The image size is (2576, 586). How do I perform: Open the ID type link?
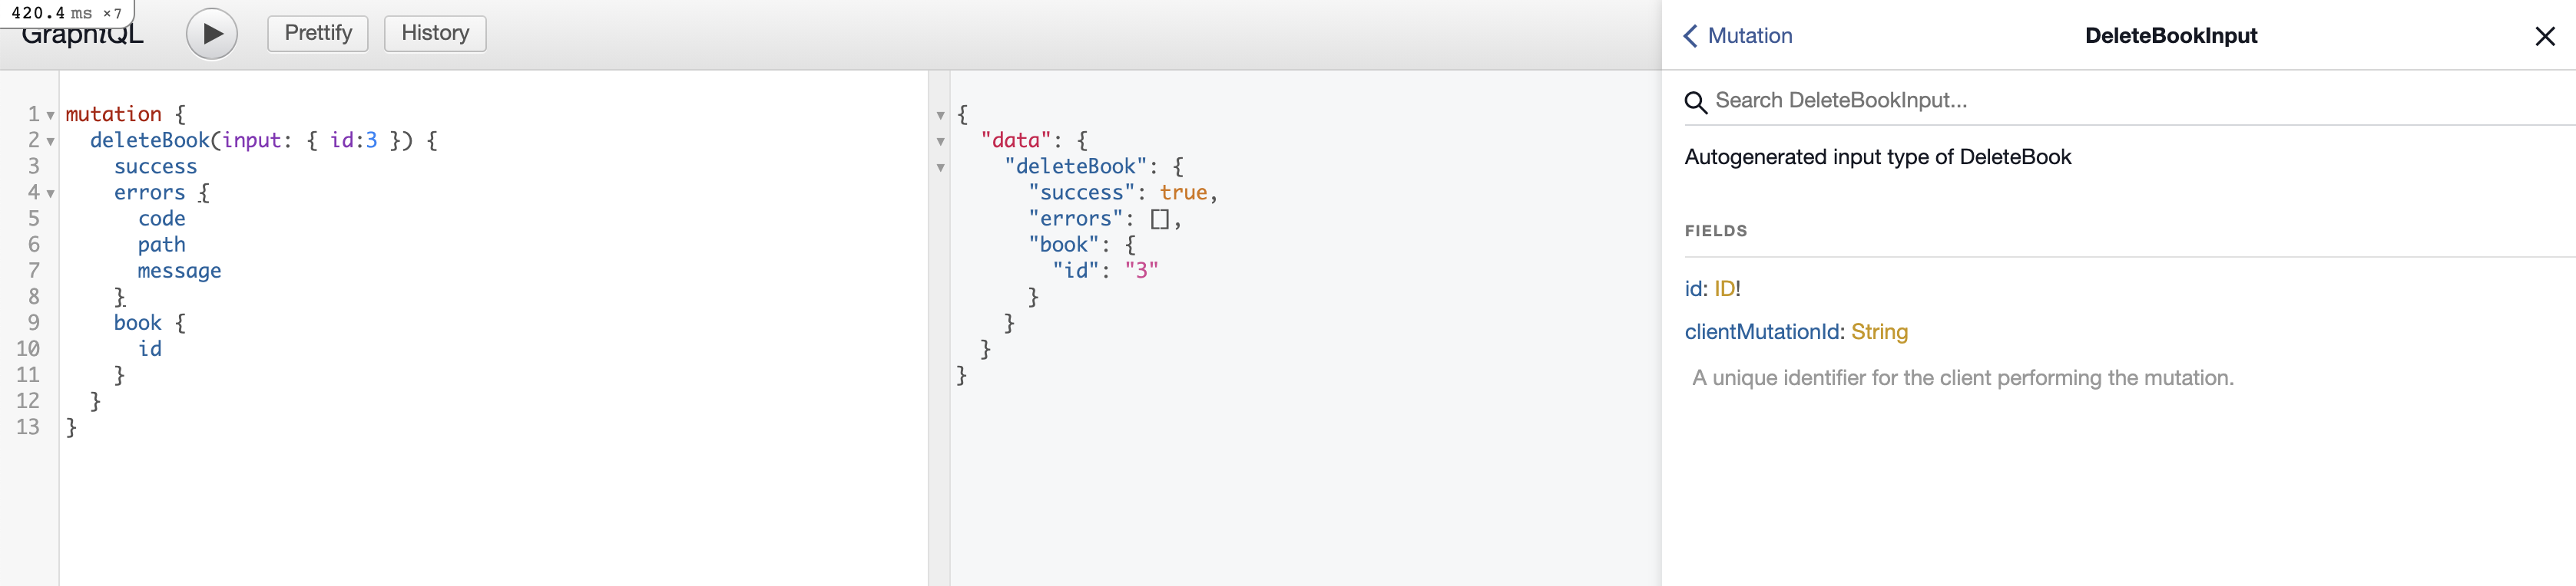[1724, 288]
